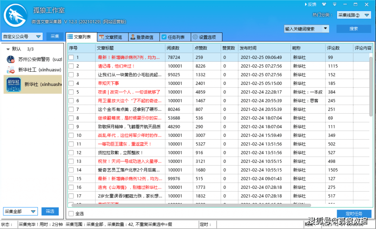Screen dimensions: 376x229
Task: Click the 文章预览 tab icon
Action: [101, 37]
